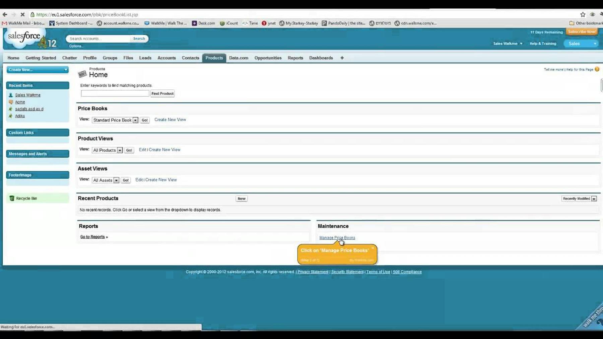Expand the Standard Price Book view dropdown
Image resolution: width=603 pixels, height=339 pixels.
pos(135,120)
